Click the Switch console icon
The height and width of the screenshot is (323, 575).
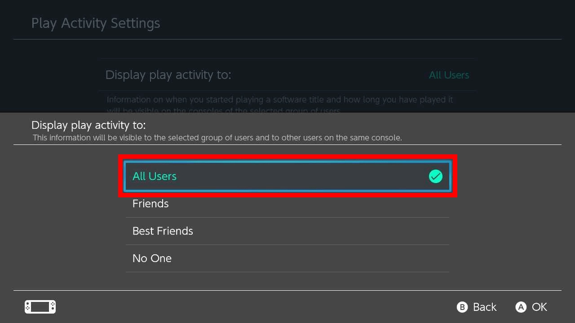[x=40, y=307]
